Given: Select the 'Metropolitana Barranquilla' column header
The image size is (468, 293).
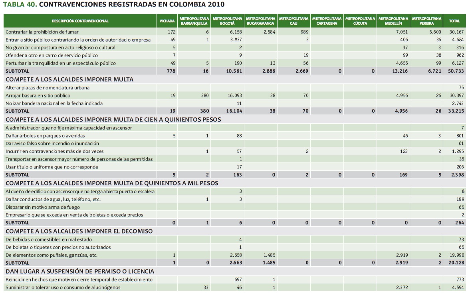Looking at the screenshot, I should (194, 21).
